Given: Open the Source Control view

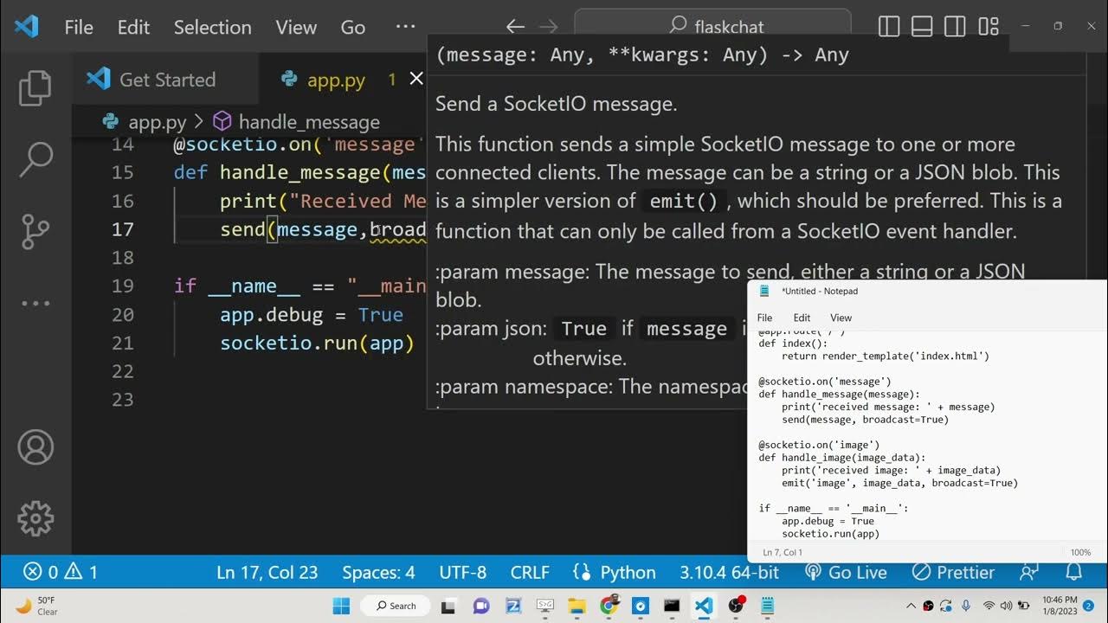Looking at the screenshot, I should (35, 231).
